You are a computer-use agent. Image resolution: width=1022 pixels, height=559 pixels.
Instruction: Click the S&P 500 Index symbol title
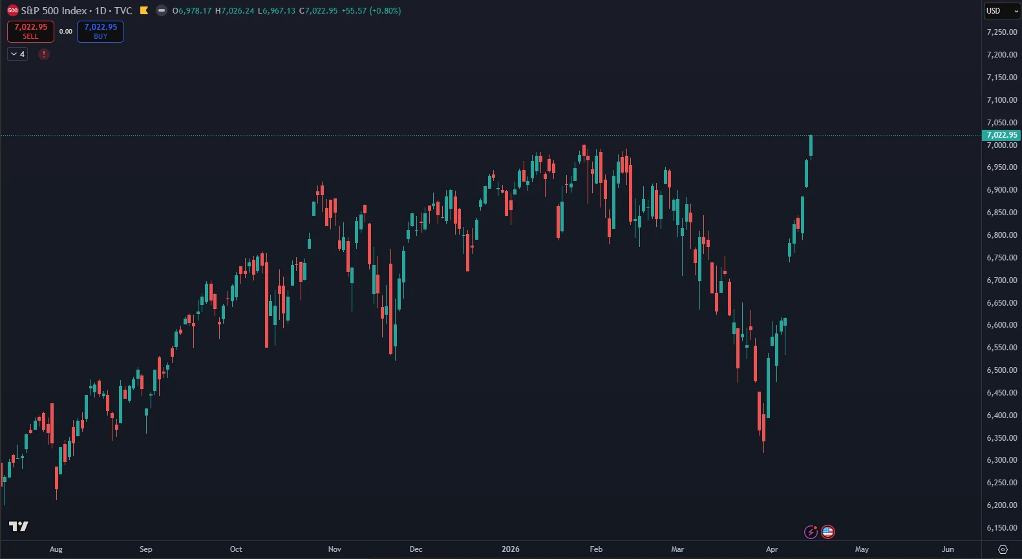point(54,11)
